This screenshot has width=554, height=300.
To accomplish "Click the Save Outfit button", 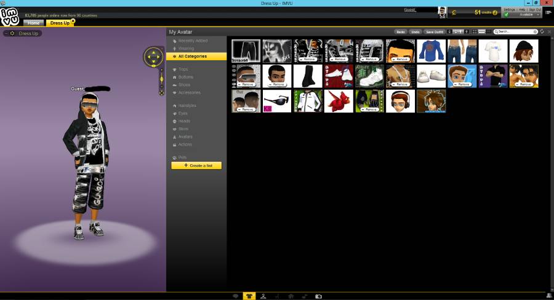I will pos(434,32).
